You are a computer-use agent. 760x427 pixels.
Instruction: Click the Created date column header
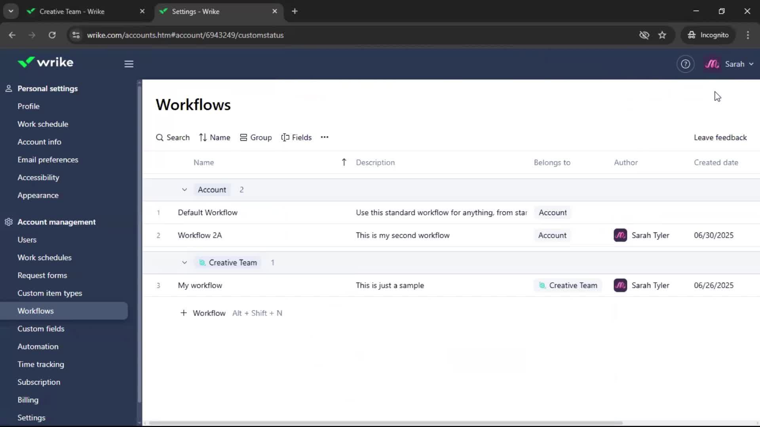[x=716, y=162]
